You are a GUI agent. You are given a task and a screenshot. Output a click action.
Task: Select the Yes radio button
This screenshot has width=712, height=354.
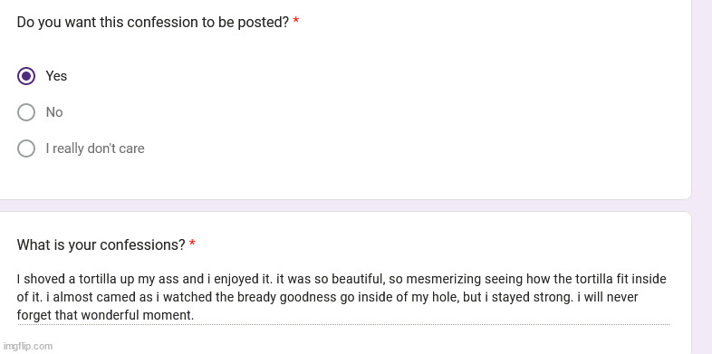(26, 76)
